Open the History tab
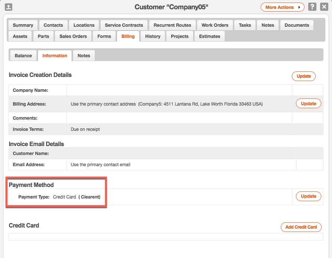The width and height of the screenshot is (332, 258). pos(153,36)
